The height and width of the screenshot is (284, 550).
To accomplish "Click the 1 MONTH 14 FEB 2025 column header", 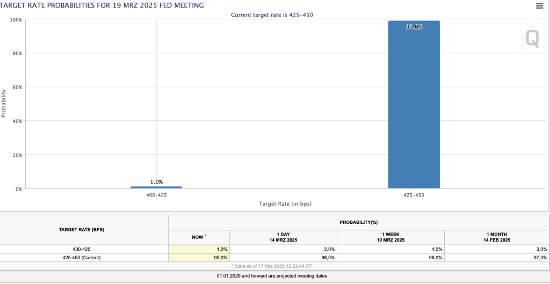I will coord(496,237).
